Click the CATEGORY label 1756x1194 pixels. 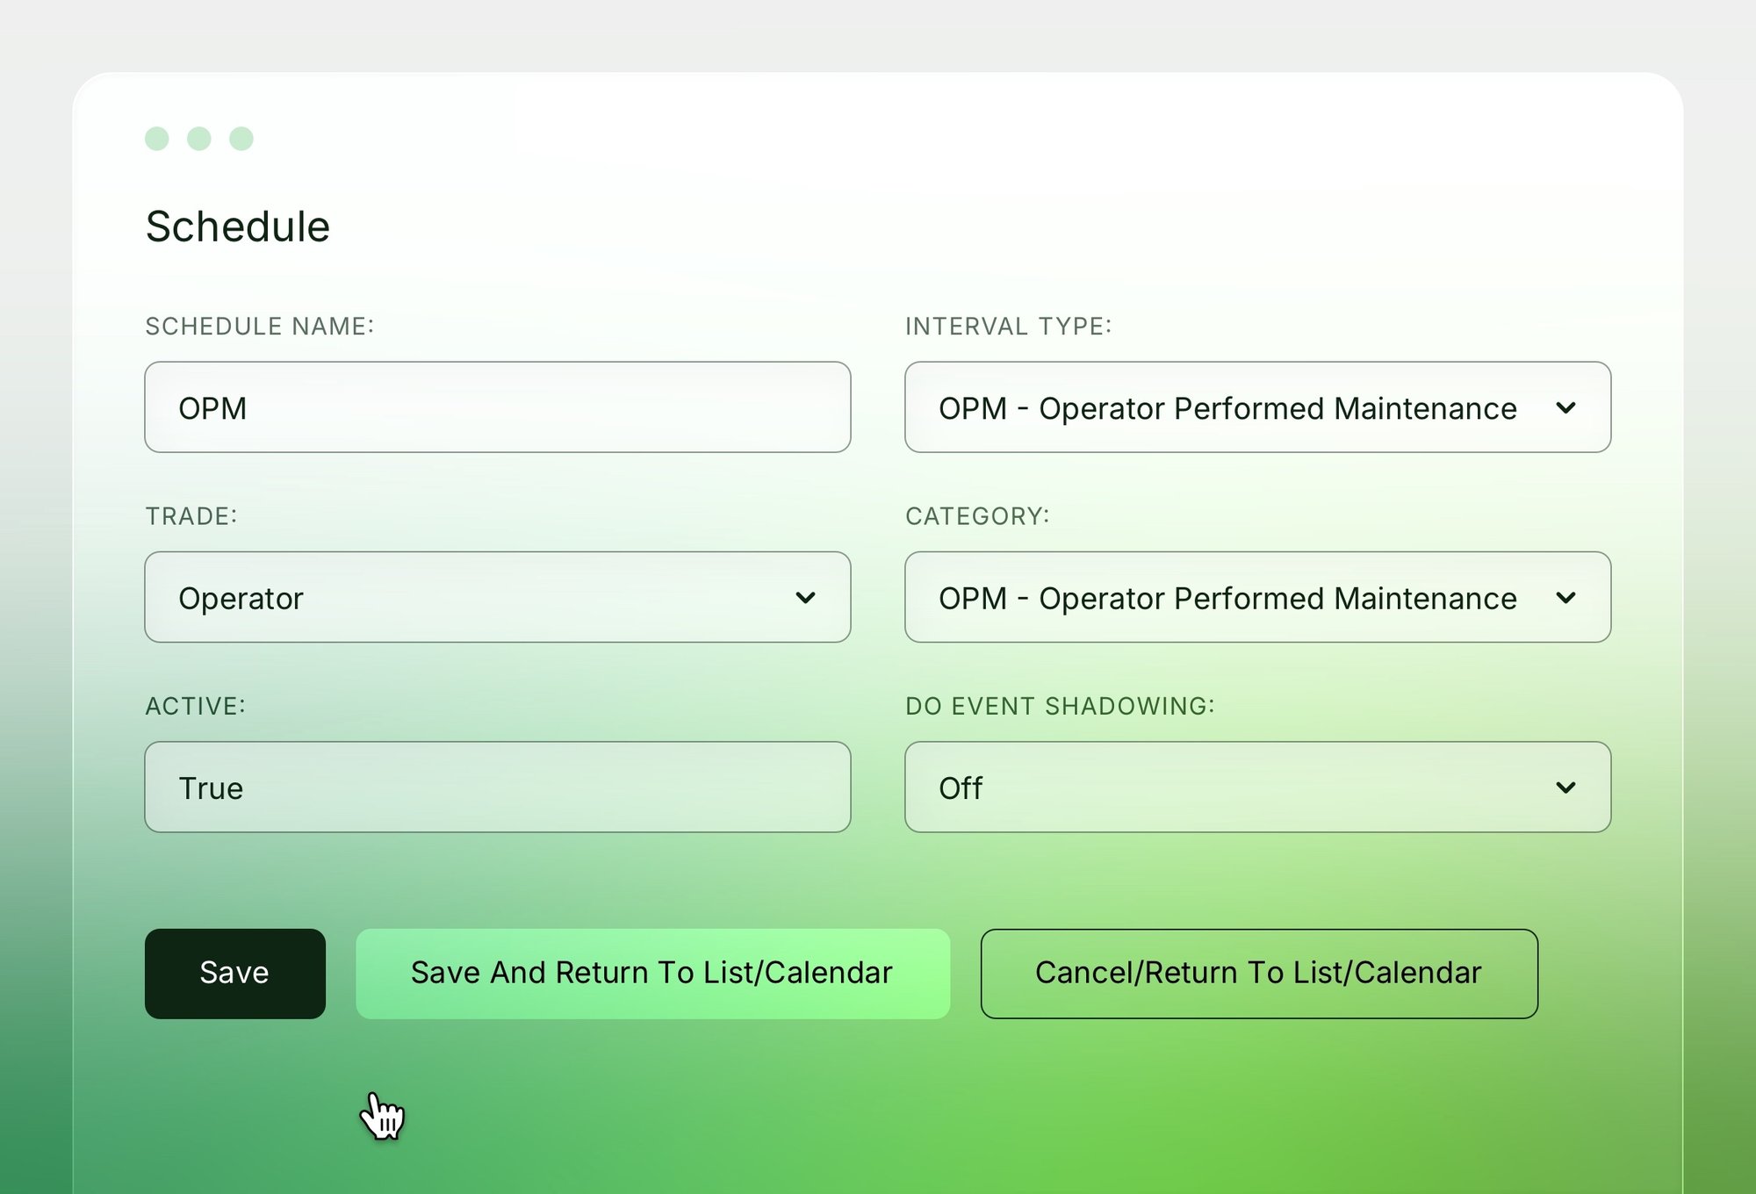coord(977,516)
